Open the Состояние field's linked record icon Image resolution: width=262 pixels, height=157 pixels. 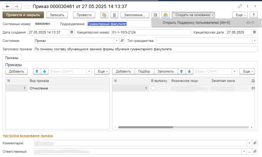click(x=122, y=41)
